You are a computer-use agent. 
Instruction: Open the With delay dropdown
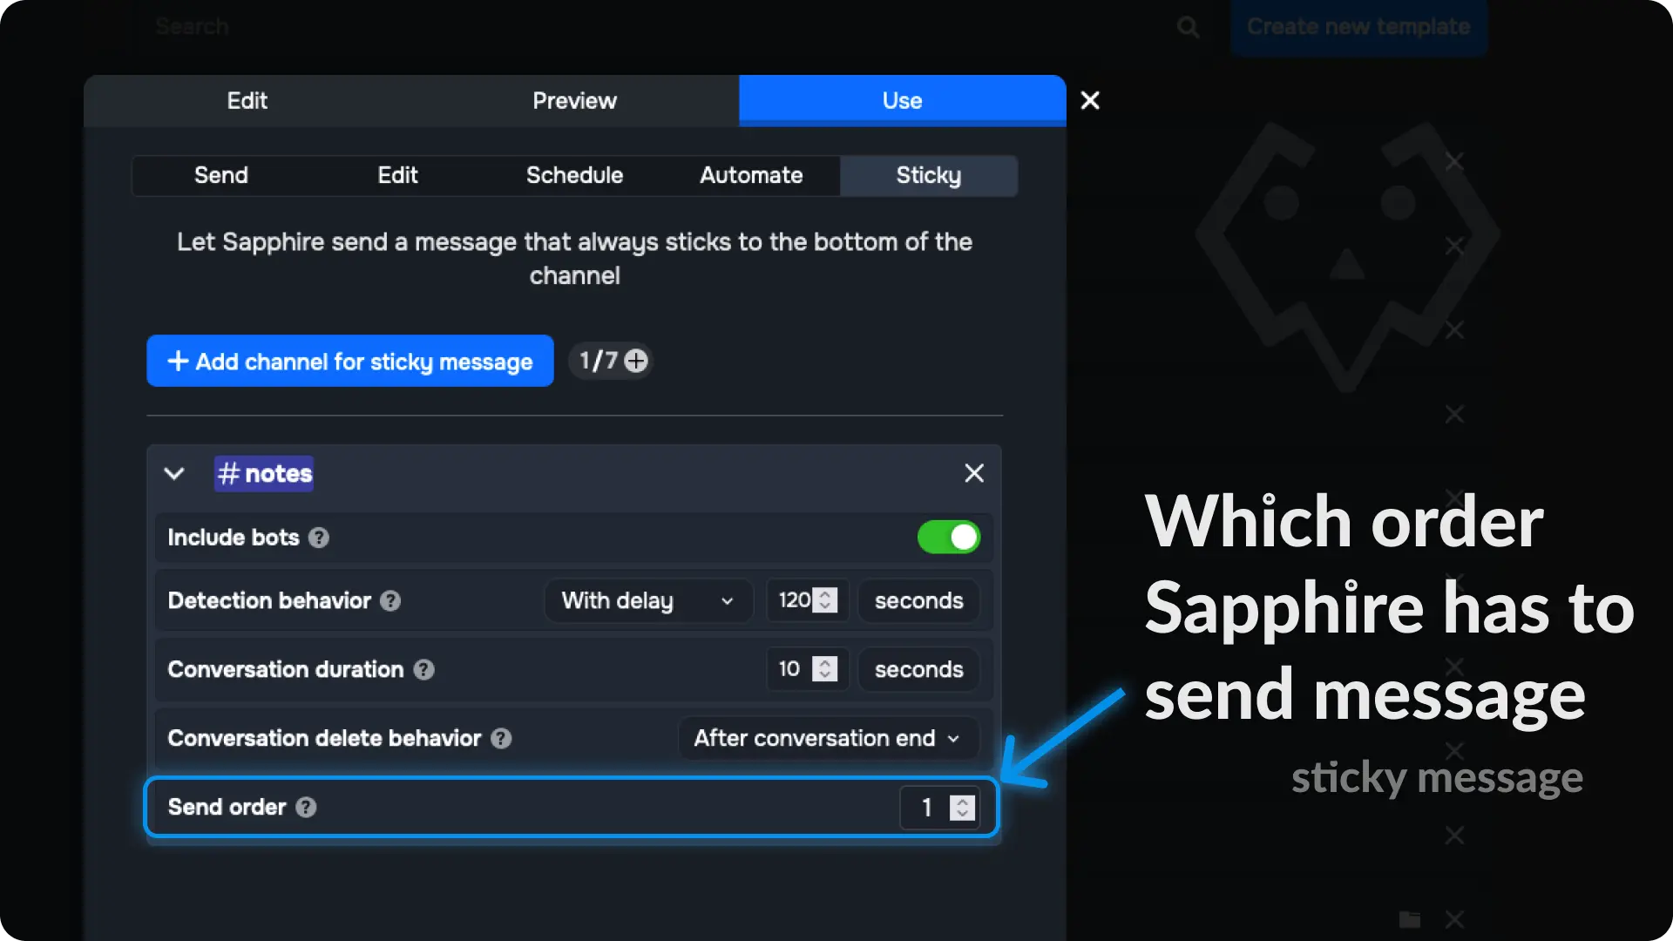[x=648, y=600]
